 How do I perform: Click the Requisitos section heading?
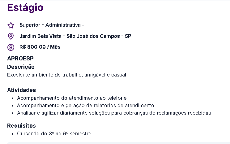(21, 126)
